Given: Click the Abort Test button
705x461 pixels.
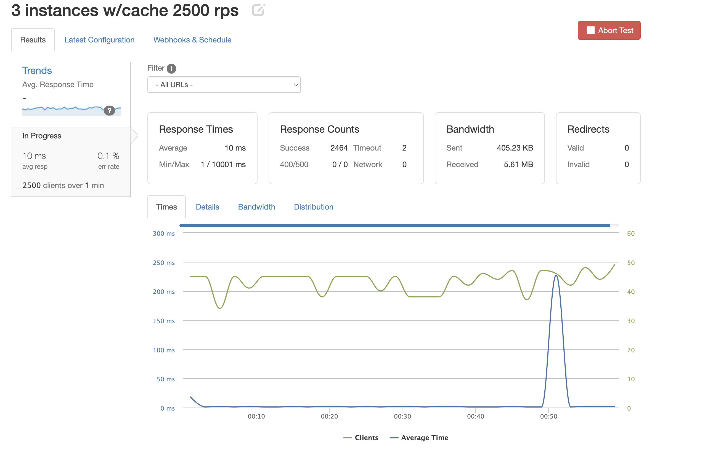Looking at the screenshot, I should tap(609, 31).
